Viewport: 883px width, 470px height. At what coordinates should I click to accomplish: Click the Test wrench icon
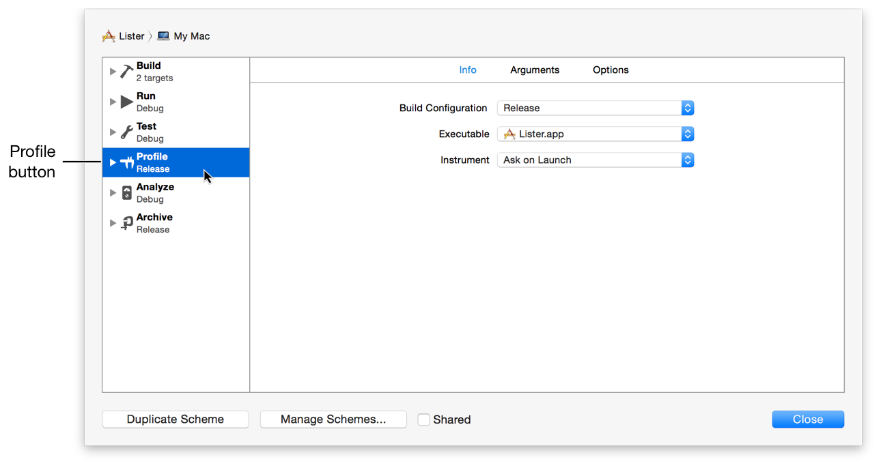[x=126, y=132]
